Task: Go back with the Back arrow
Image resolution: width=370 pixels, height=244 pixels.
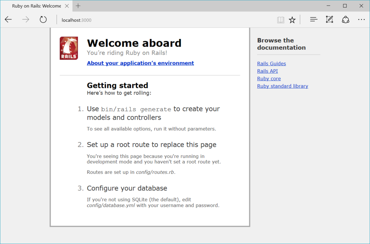Action: [8, 20]
